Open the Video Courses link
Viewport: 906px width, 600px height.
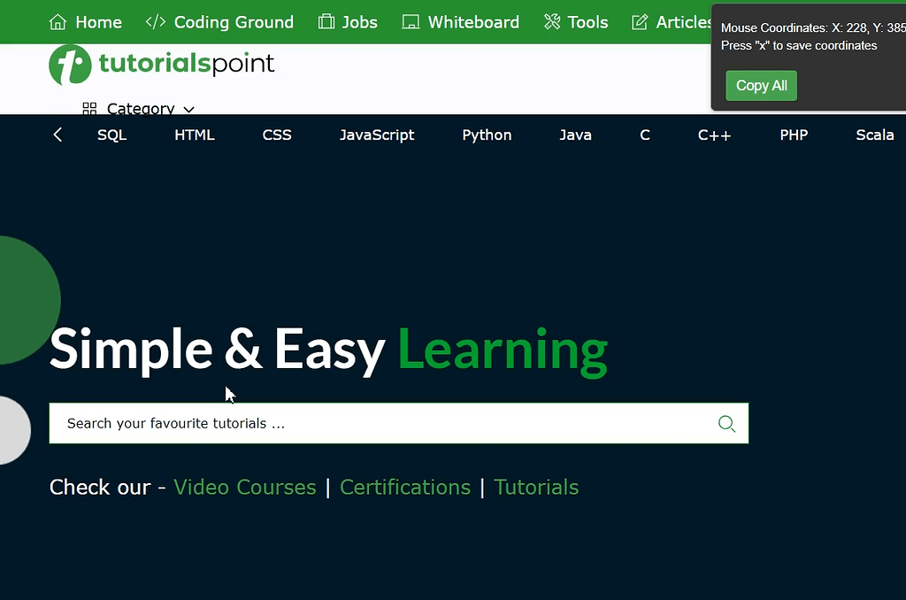click(244, 488)
